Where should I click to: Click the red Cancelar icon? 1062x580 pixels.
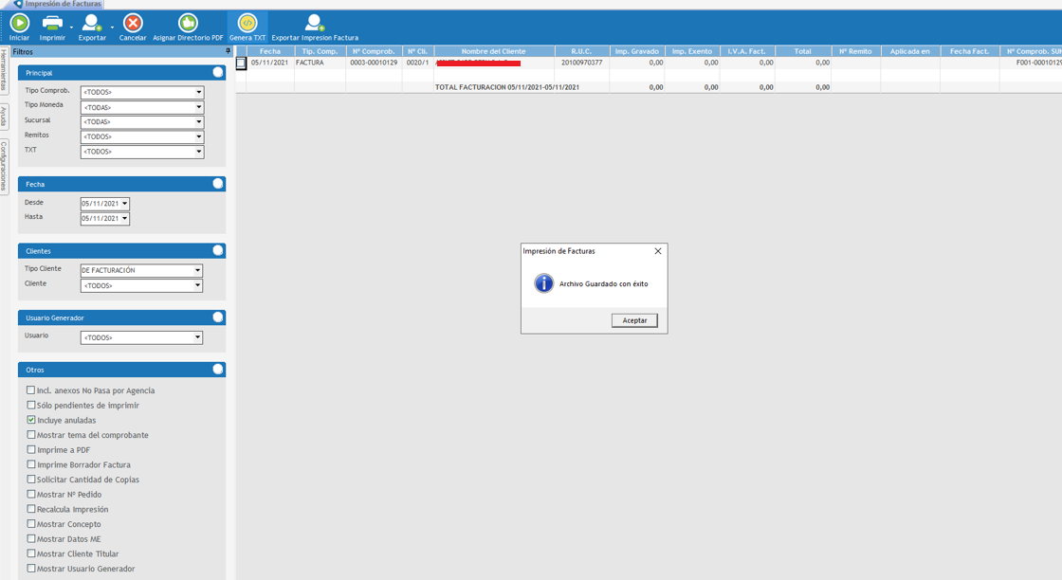[133, 23]
